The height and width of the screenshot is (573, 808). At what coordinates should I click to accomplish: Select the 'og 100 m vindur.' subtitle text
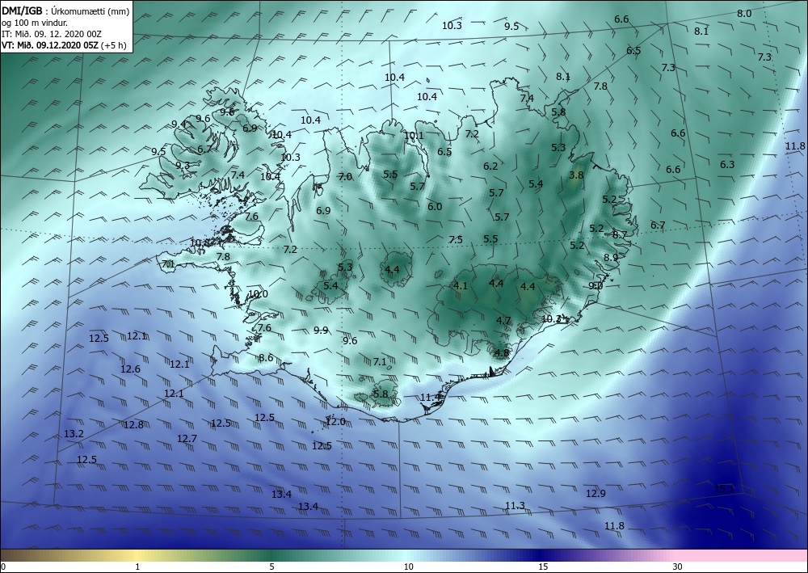(35, 23)
